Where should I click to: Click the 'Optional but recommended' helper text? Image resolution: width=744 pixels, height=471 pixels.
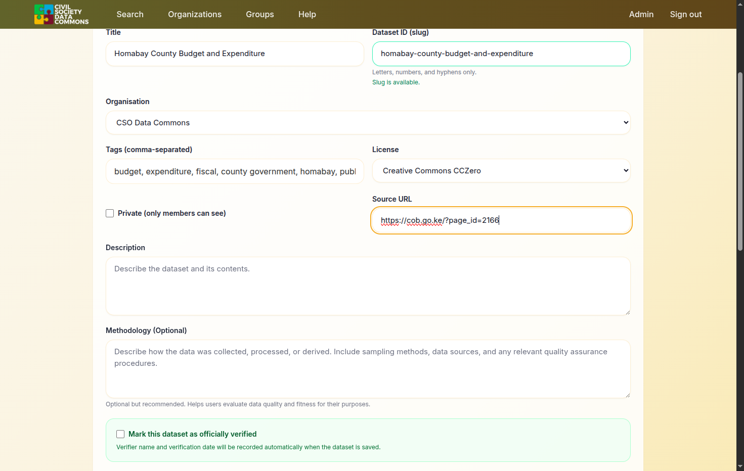click(x=238, y=404)
